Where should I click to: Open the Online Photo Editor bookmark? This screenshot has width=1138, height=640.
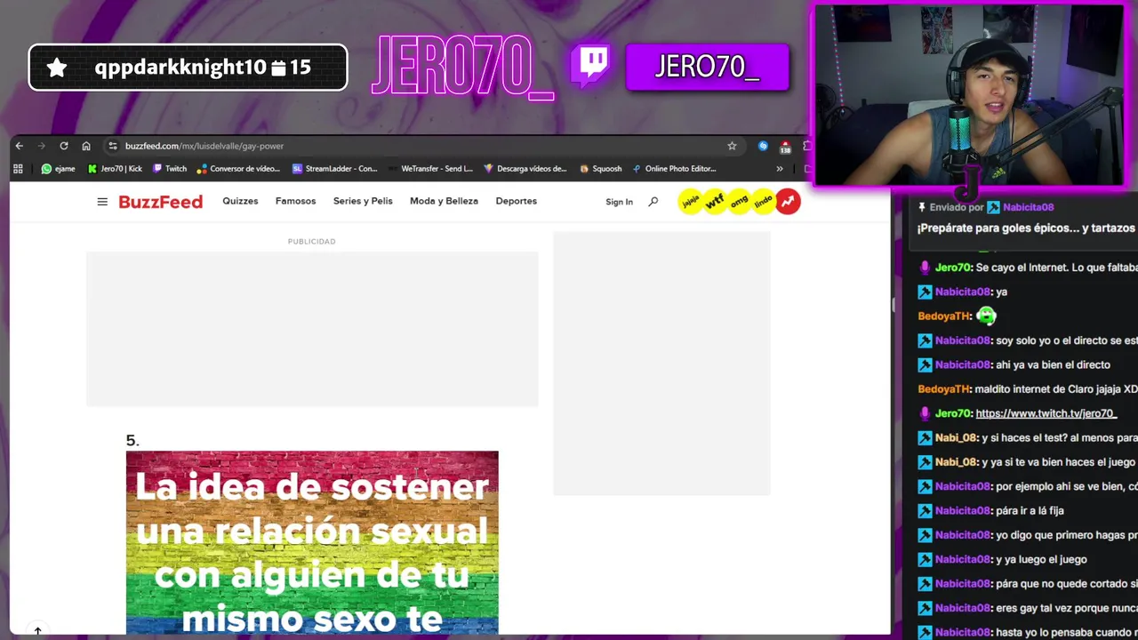tap(674, 168)
